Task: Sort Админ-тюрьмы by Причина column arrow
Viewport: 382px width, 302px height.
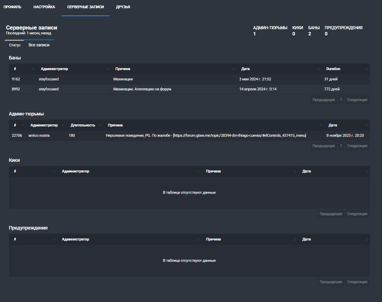Action: [321, 125]
